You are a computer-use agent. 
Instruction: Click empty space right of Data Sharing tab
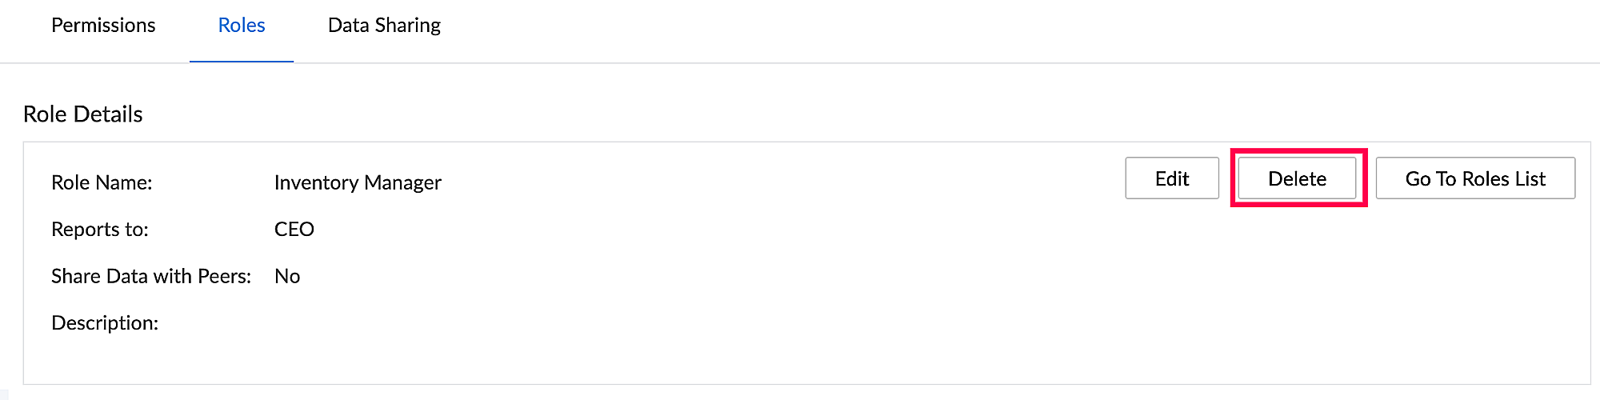[960, 26]
